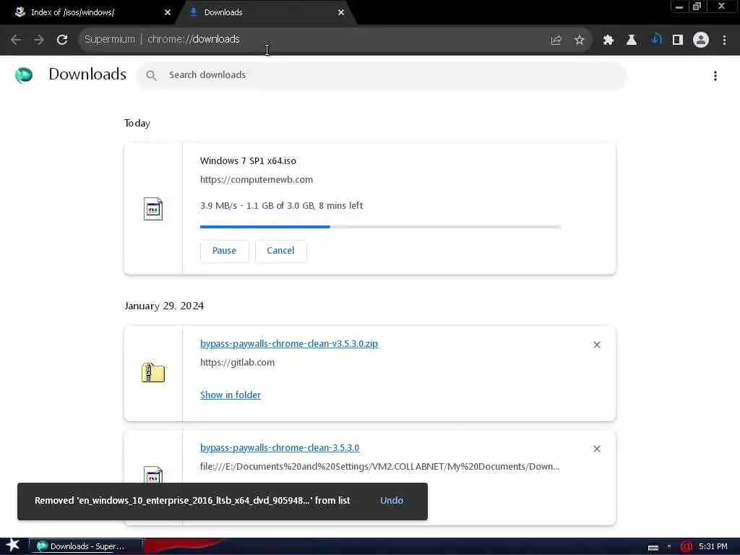This screenshot has width=740, height=555.
Task: Click the zip folder icon for the bypass-paywalls zip
Action: [153, 372]
